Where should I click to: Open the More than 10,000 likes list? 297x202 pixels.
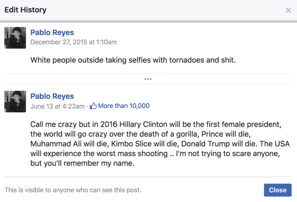click(124, 106)
